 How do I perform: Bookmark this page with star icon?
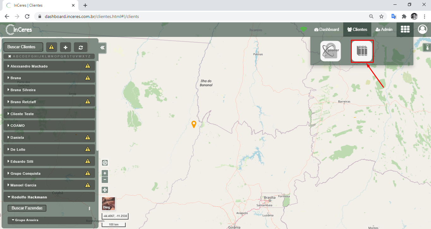coord(381,16)
